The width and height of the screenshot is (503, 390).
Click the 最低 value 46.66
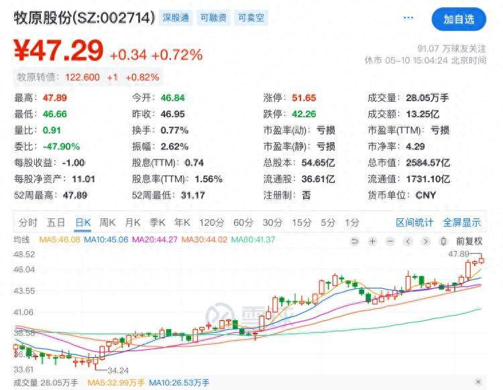55,114
